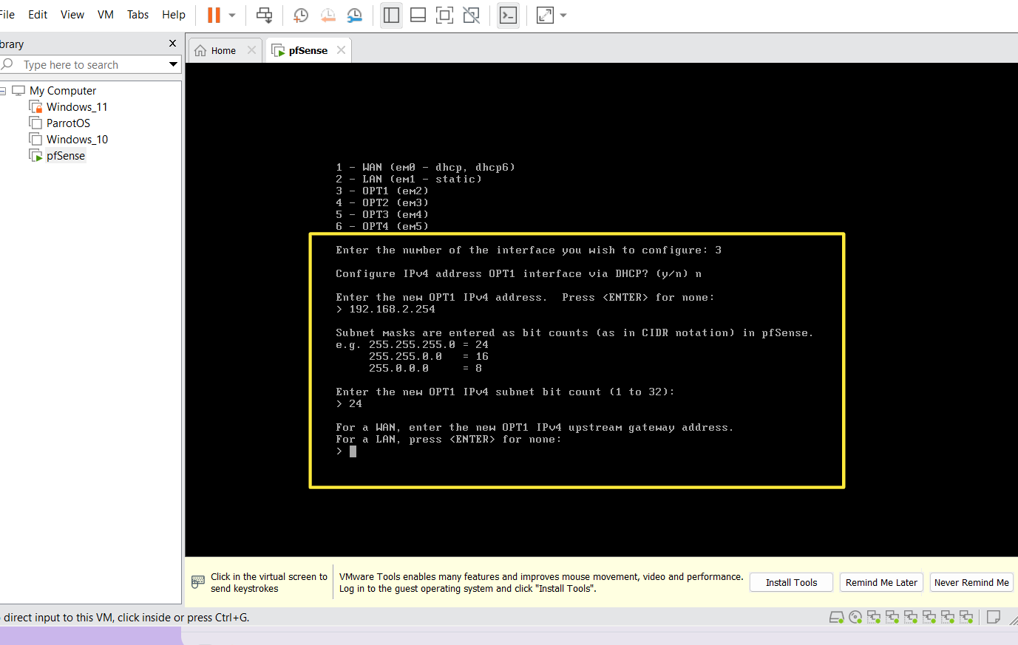Send Ctrl+Alt+Del to the virtual machine
The width and height of the screenshot is (1018, 645).
(264, 15)
